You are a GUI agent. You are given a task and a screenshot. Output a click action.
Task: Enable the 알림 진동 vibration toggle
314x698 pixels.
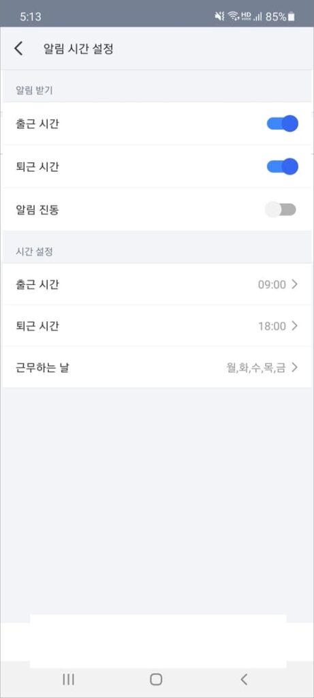pos(281,209)
